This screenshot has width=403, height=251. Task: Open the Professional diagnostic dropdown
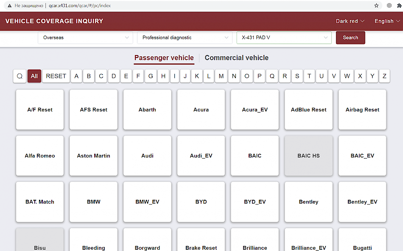[x=185, y=38]
